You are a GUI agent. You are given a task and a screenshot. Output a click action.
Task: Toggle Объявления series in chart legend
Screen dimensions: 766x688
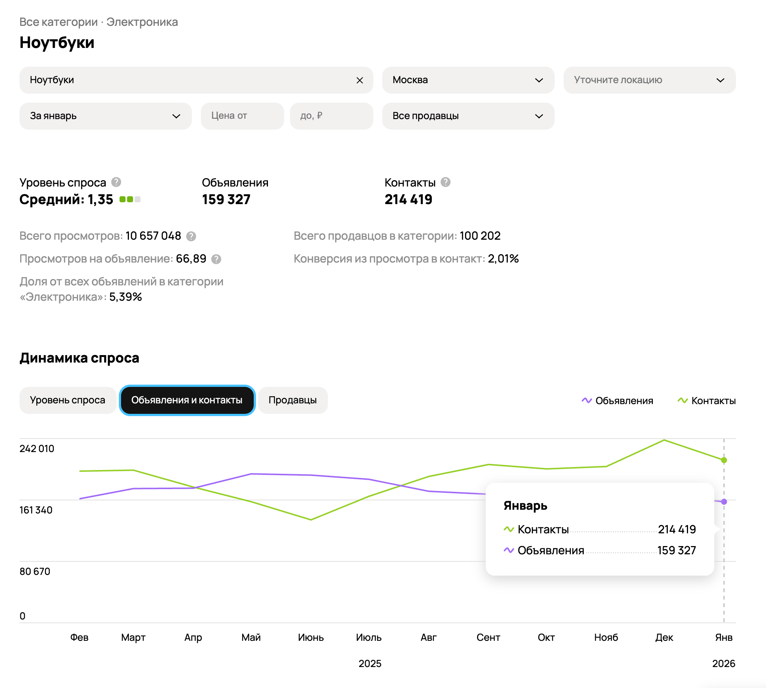click(624, 401)
